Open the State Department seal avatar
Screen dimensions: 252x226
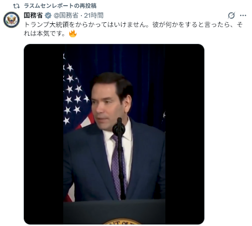[11, 20]
